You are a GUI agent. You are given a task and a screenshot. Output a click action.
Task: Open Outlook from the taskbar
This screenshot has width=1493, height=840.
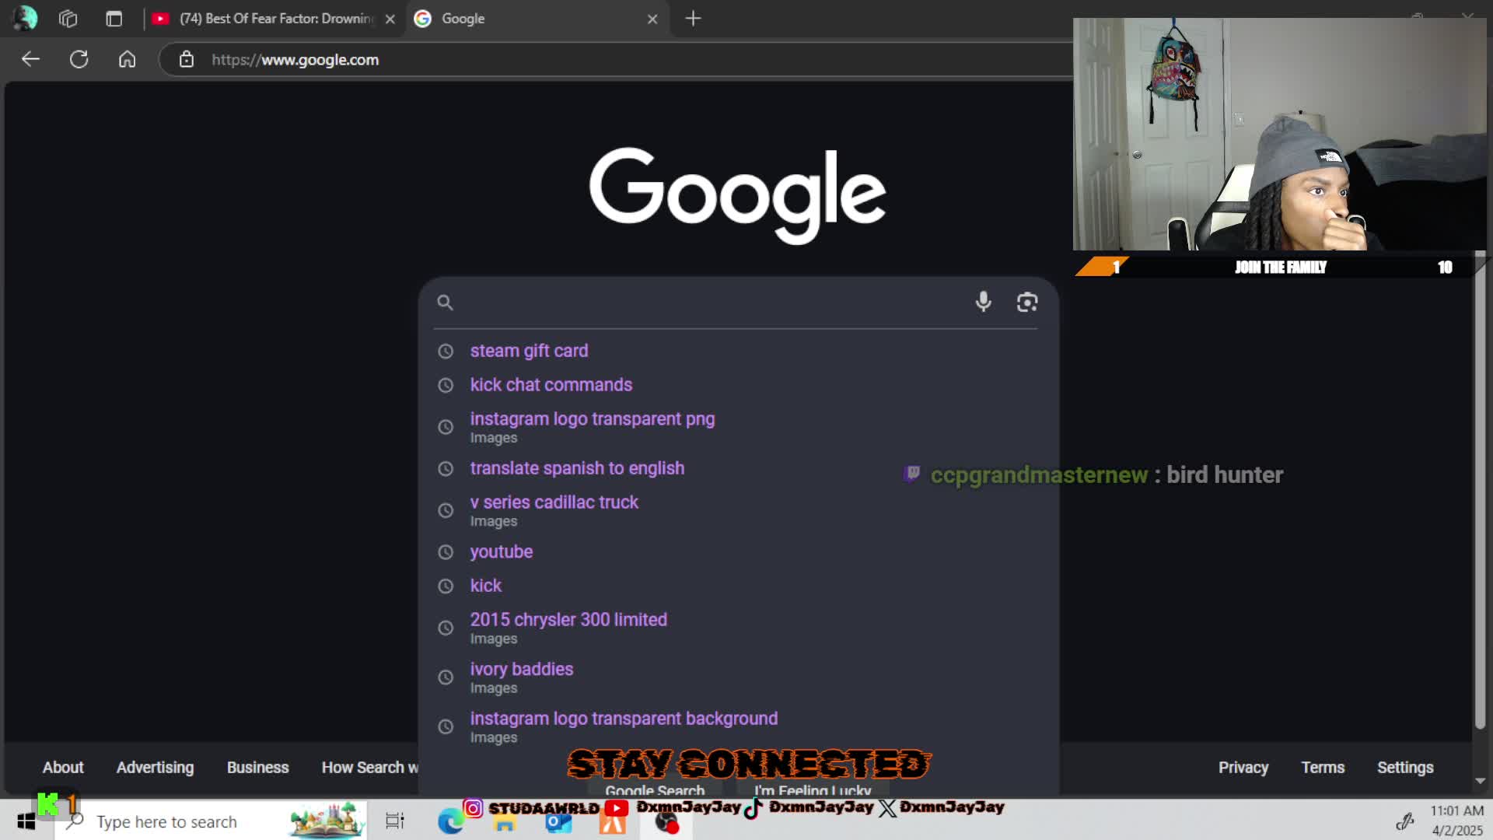tap(558, 824)
